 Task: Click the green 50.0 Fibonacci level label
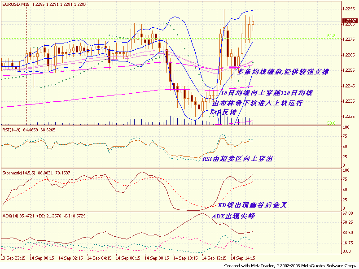coord(331,123)
